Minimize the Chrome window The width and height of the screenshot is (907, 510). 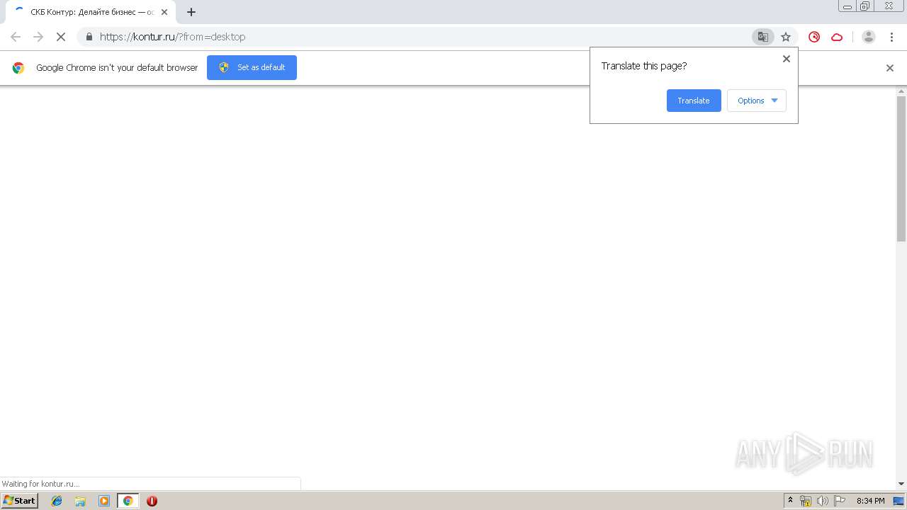[847, 6]
